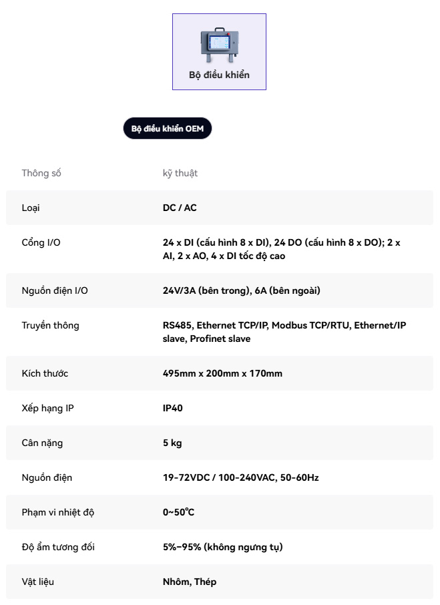
Task: Click the "DC / AC" type value
Action: (180, 208)
